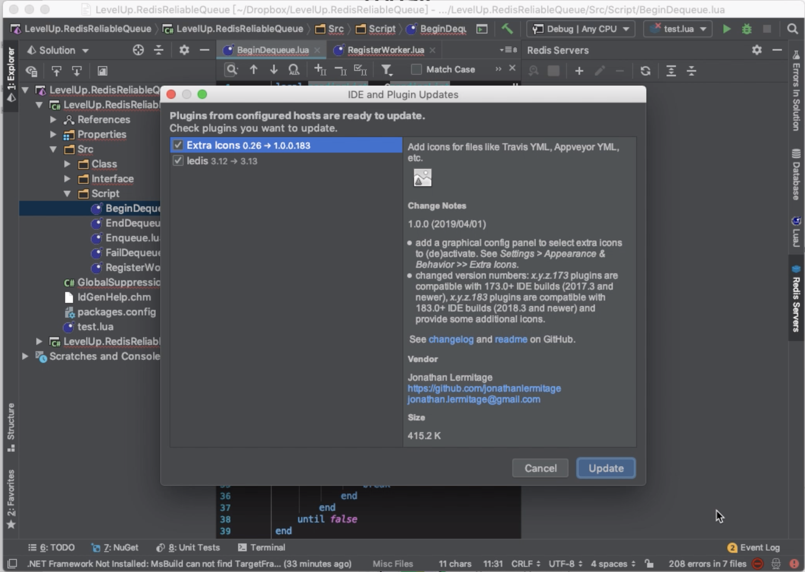Start debugging with the bug icon
The image size is (805, 572).
tap(747, 29)
